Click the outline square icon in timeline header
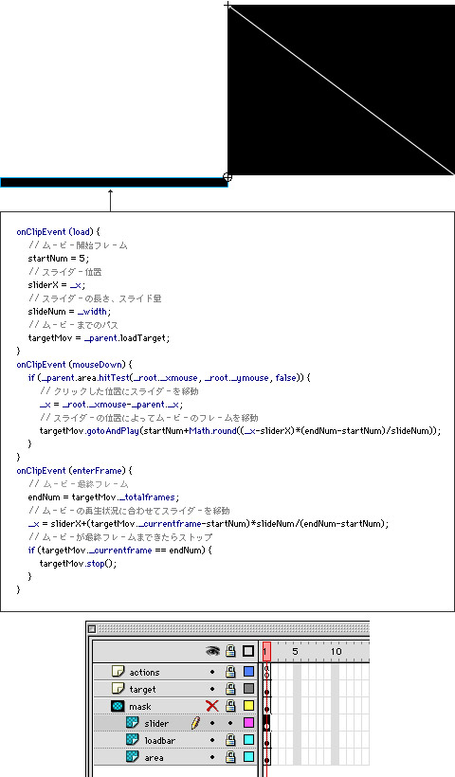 [248, 651]
